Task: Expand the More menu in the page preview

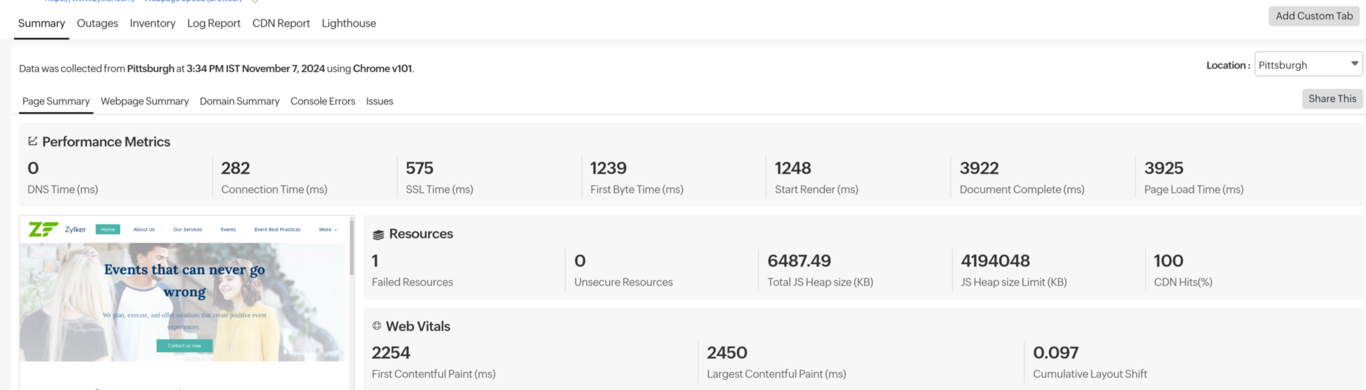Action: (328, 229)
